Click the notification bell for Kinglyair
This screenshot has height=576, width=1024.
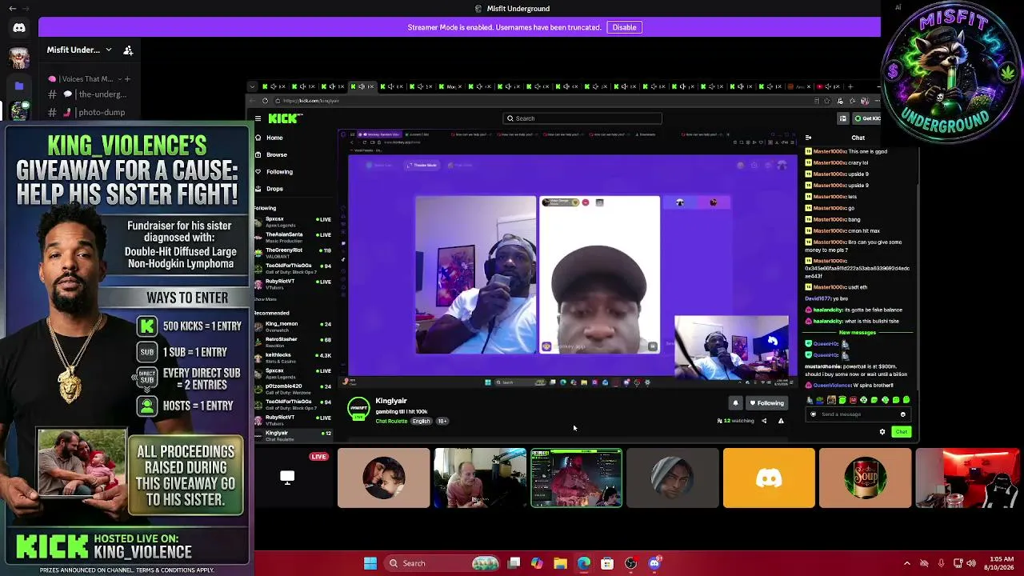(x=735, y=403)
